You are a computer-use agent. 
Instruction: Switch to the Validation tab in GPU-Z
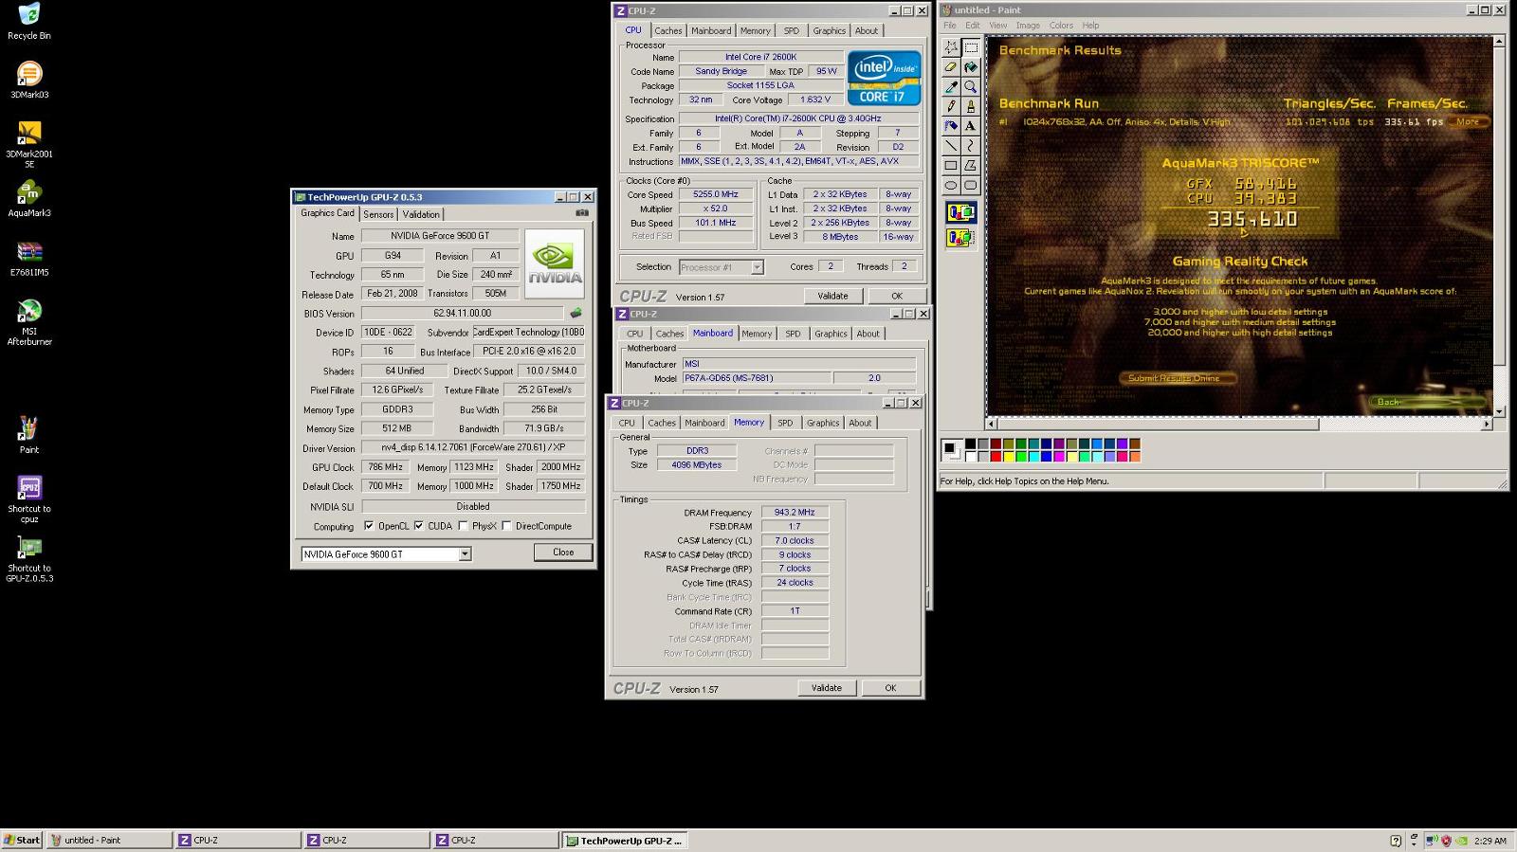click(x=421, y=214)
